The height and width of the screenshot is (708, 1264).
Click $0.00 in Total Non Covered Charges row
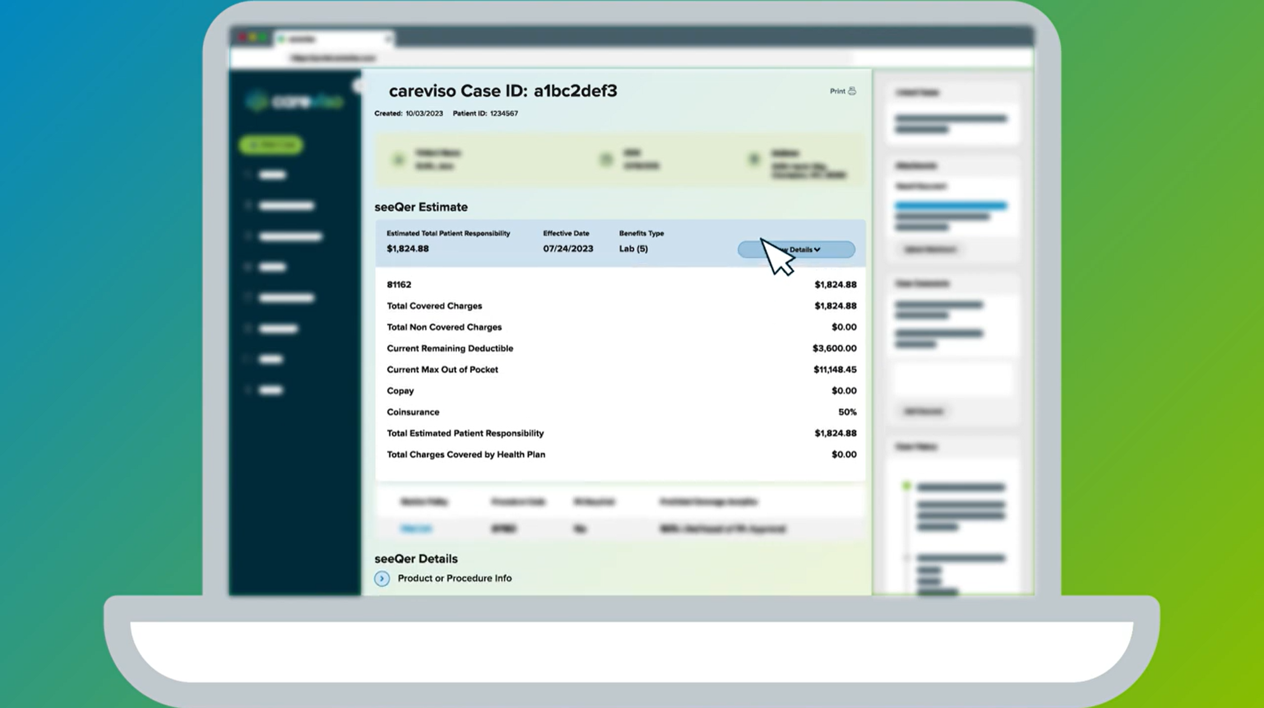click(844, 327)
